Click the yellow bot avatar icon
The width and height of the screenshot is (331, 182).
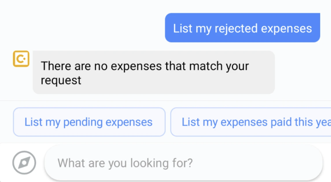coord(21,59)
